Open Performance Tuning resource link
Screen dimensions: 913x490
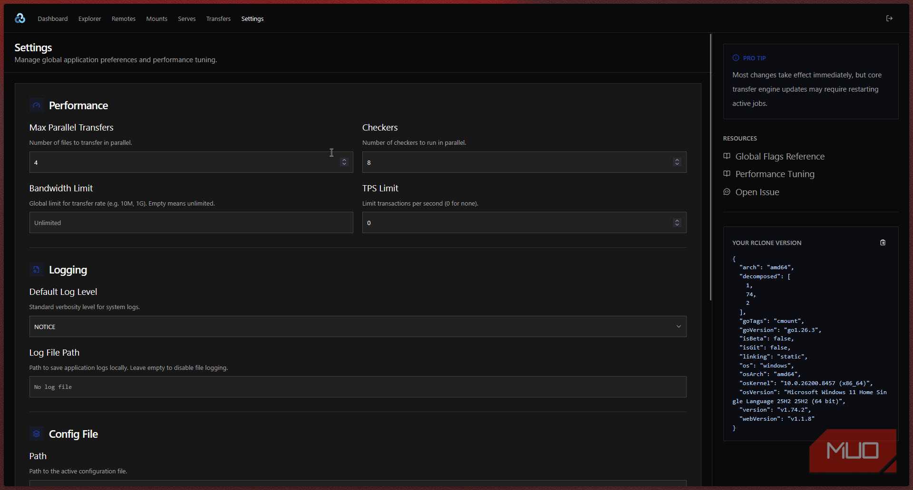click(775, 174)
